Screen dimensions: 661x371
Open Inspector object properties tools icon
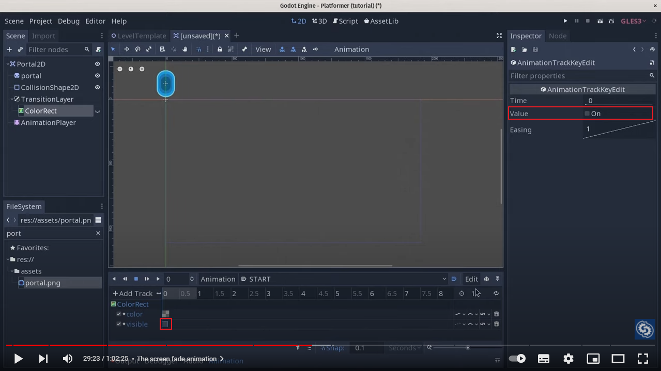coord(652,62)
